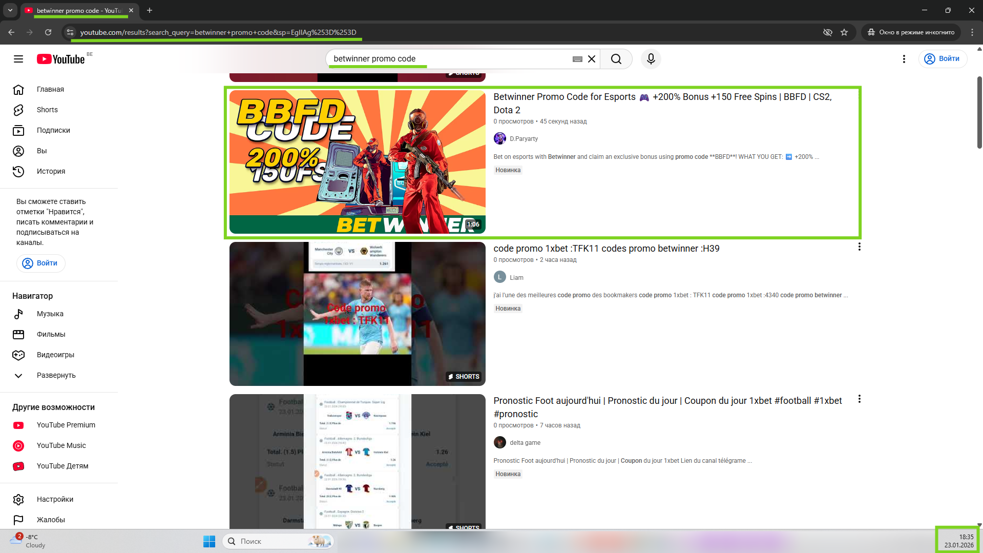Visit D.Paryarty channel name link

(524, 139)
